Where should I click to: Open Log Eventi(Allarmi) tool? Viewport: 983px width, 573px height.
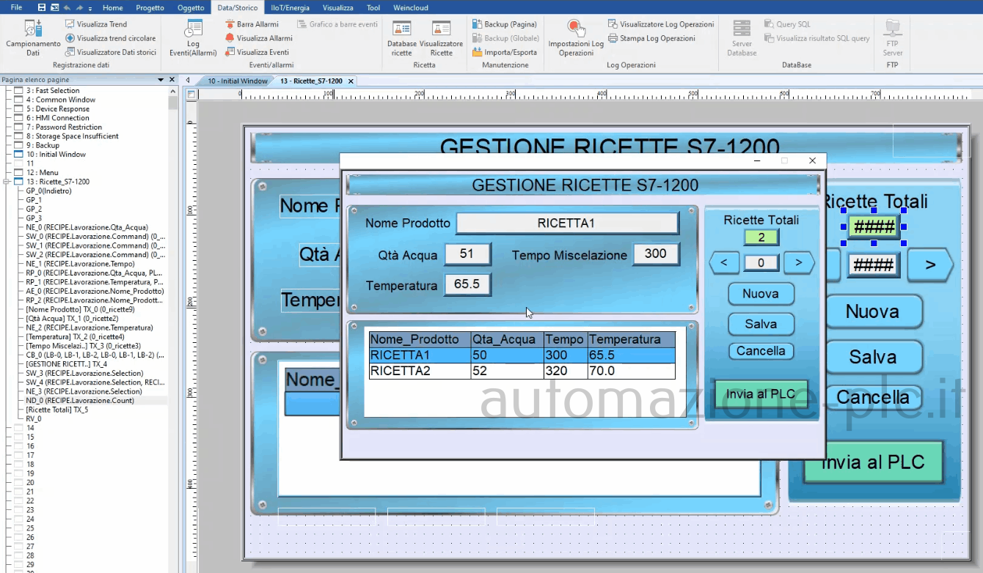point(193,38)
